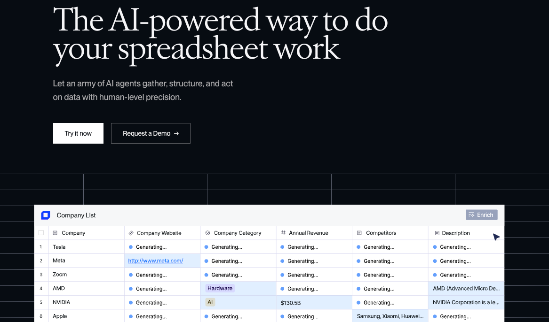Click the Company Category check-circle icon
This screenshot has width=549, height=322.
pyautogui.click(x=207, y=233)
